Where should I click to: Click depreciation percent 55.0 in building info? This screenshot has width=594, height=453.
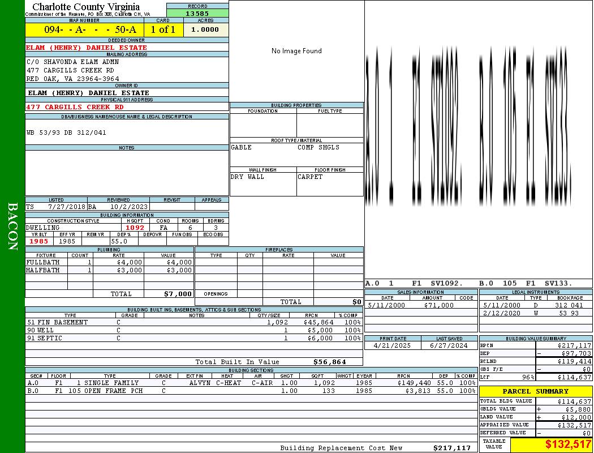click(119, 241)
